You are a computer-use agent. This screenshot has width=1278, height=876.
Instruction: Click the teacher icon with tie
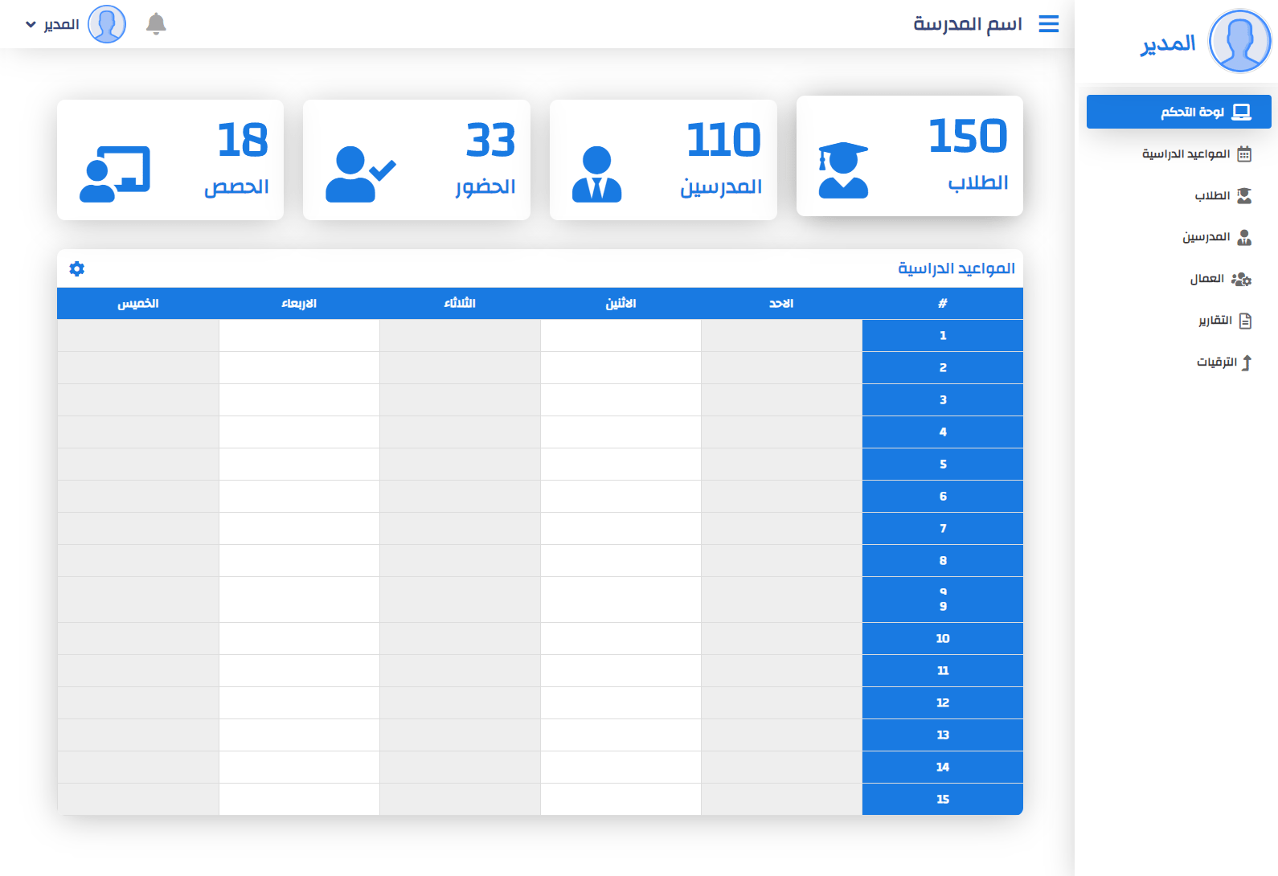(596, 174)
